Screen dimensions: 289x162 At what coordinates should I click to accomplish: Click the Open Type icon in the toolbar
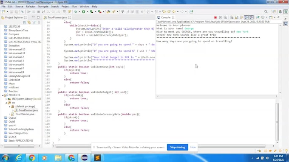(108, 11)
